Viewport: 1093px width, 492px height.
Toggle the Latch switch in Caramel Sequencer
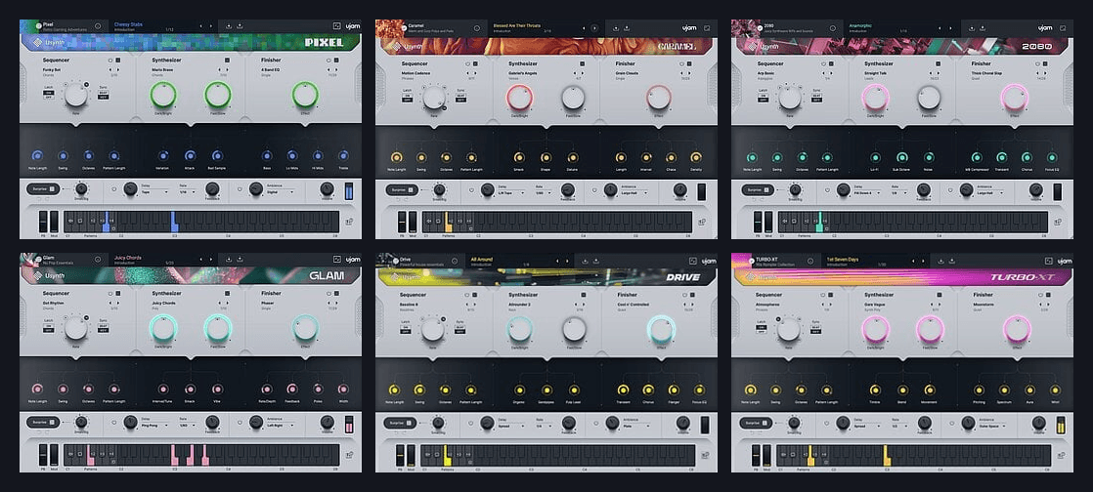pyautogui.click(x=406, y=98)
